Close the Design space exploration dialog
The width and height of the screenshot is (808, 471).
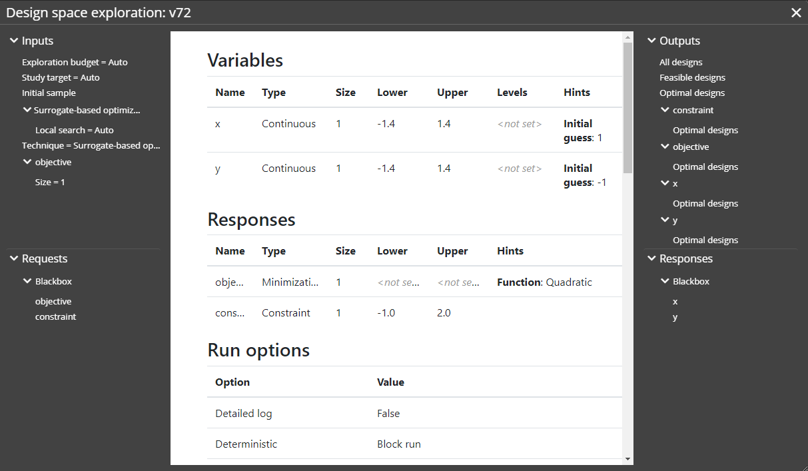(795, 13)
